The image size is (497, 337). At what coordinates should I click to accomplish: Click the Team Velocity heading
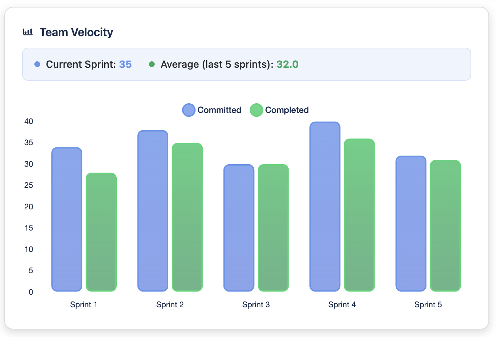pyautogui.click(x=76, y=32)
